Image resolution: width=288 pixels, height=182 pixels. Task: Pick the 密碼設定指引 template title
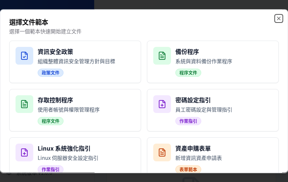tap(193, 100)
